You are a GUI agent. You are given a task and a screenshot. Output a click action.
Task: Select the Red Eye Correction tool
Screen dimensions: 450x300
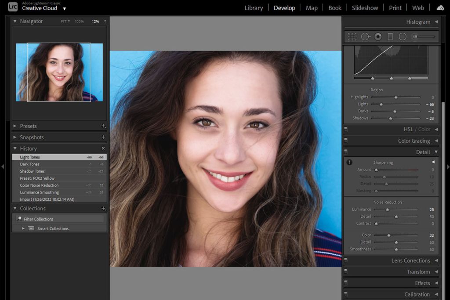[377, 36]
